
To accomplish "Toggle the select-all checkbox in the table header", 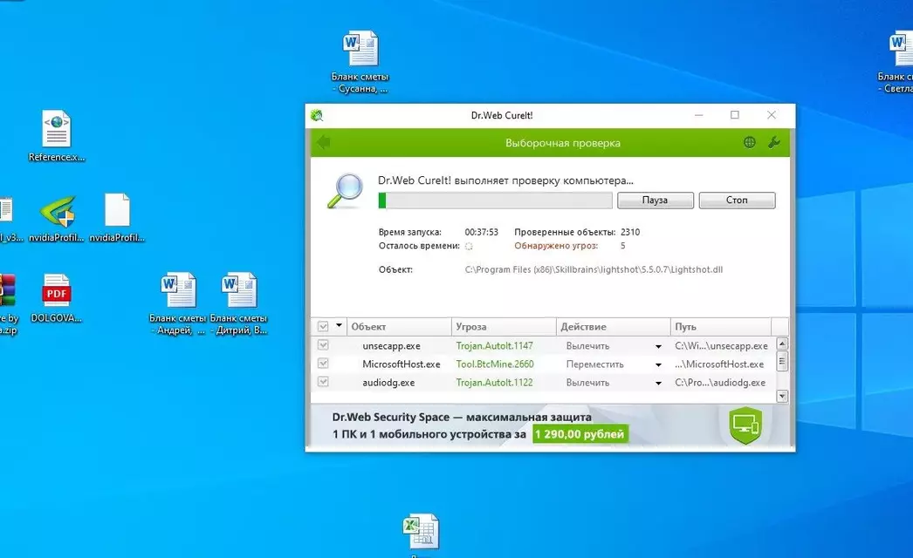I will click(323, 326).
